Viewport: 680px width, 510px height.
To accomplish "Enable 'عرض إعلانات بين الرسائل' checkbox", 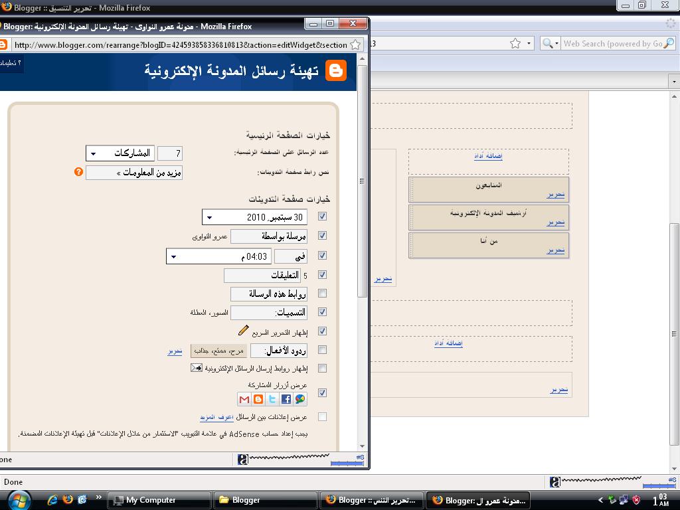I will [x=322, y=417].
